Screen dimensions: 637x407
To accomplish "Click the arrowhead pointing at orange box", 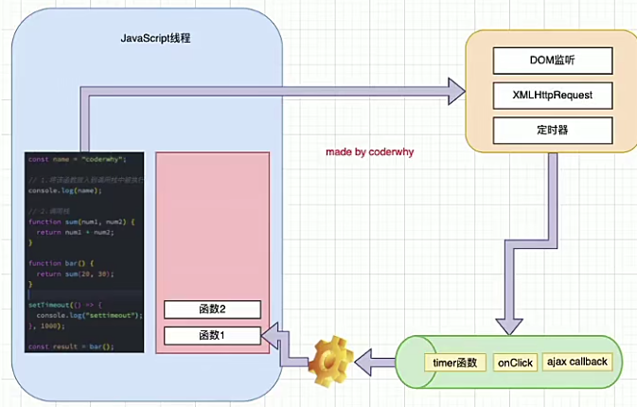I will [x=455, y=92].
